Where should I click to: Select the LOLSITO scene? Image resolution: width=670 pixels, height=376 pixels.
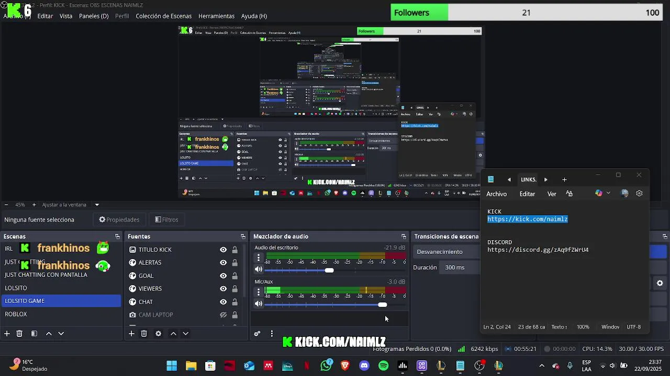61,288
